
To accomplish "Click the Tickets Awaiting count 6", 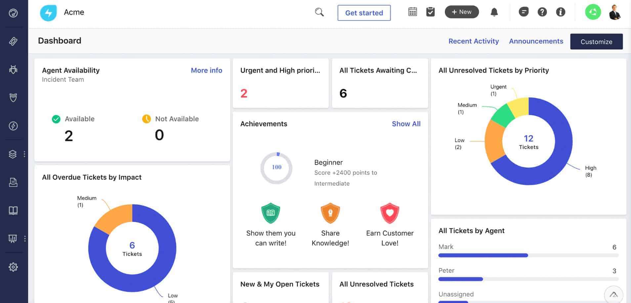I will pos(343,94).
